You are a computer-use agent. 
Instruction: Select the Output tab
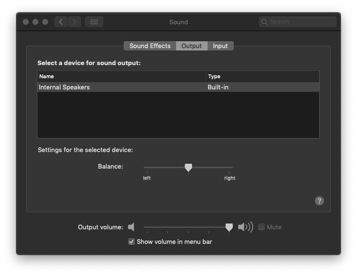[192, 46]
